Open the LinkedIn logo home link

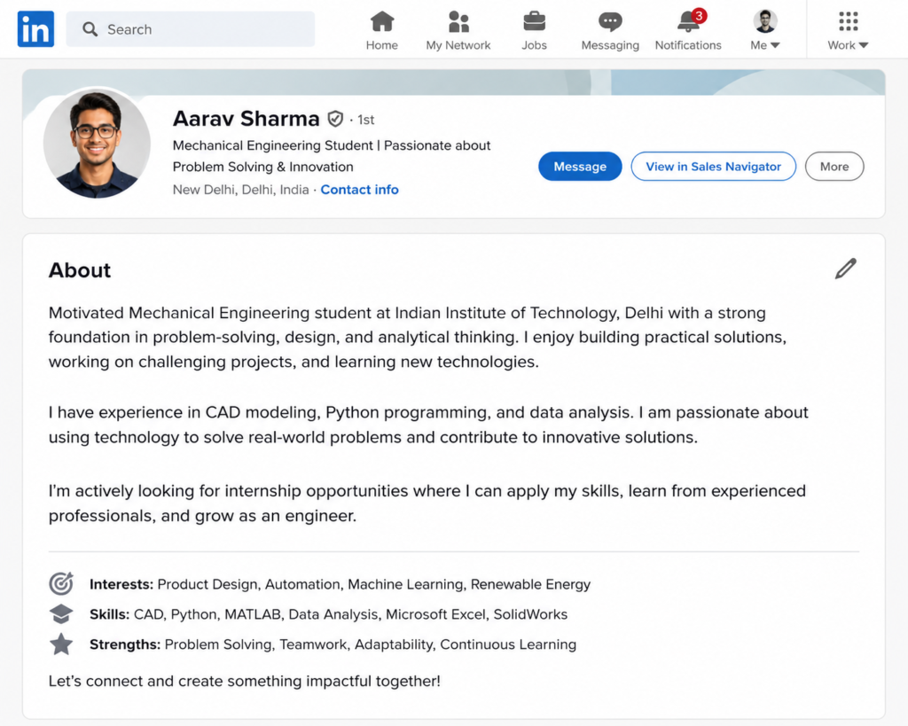pos(35,29)
